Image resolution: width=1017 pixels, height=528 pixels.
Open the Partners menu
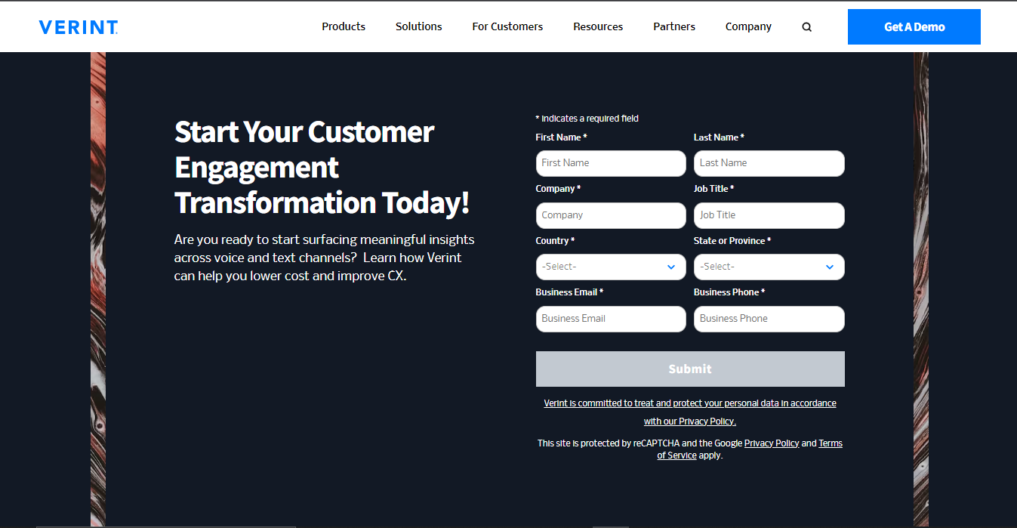pos(674,26)
